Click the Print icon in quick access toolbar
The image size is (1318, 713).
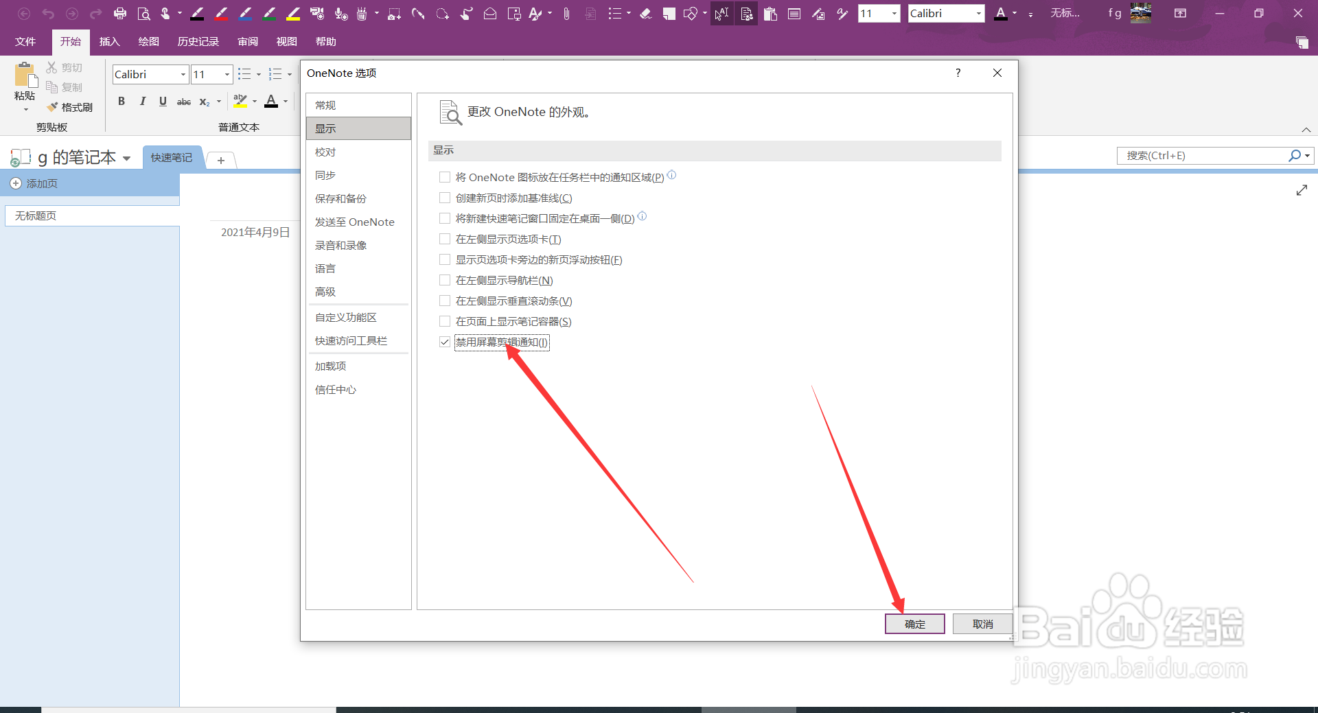[x=120, y=13]
